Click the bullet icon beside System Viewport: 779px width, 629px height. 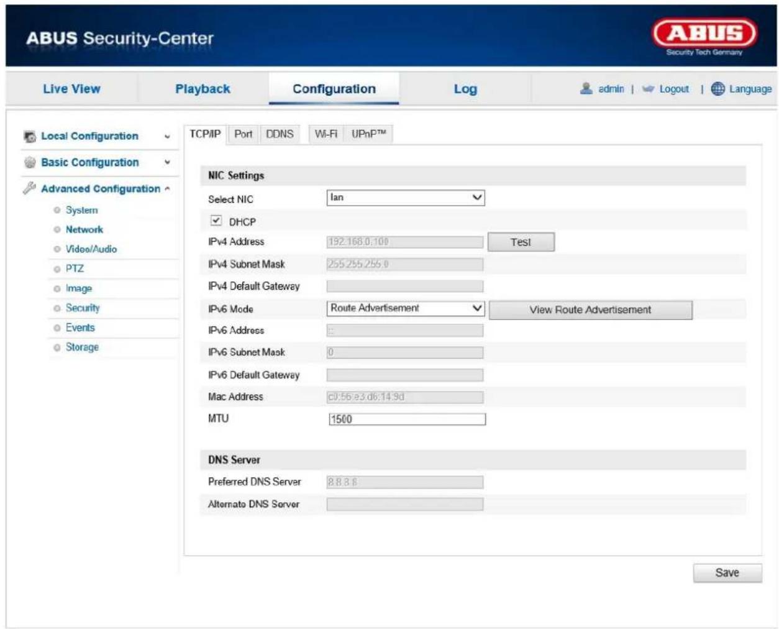[x=57, y=210]
